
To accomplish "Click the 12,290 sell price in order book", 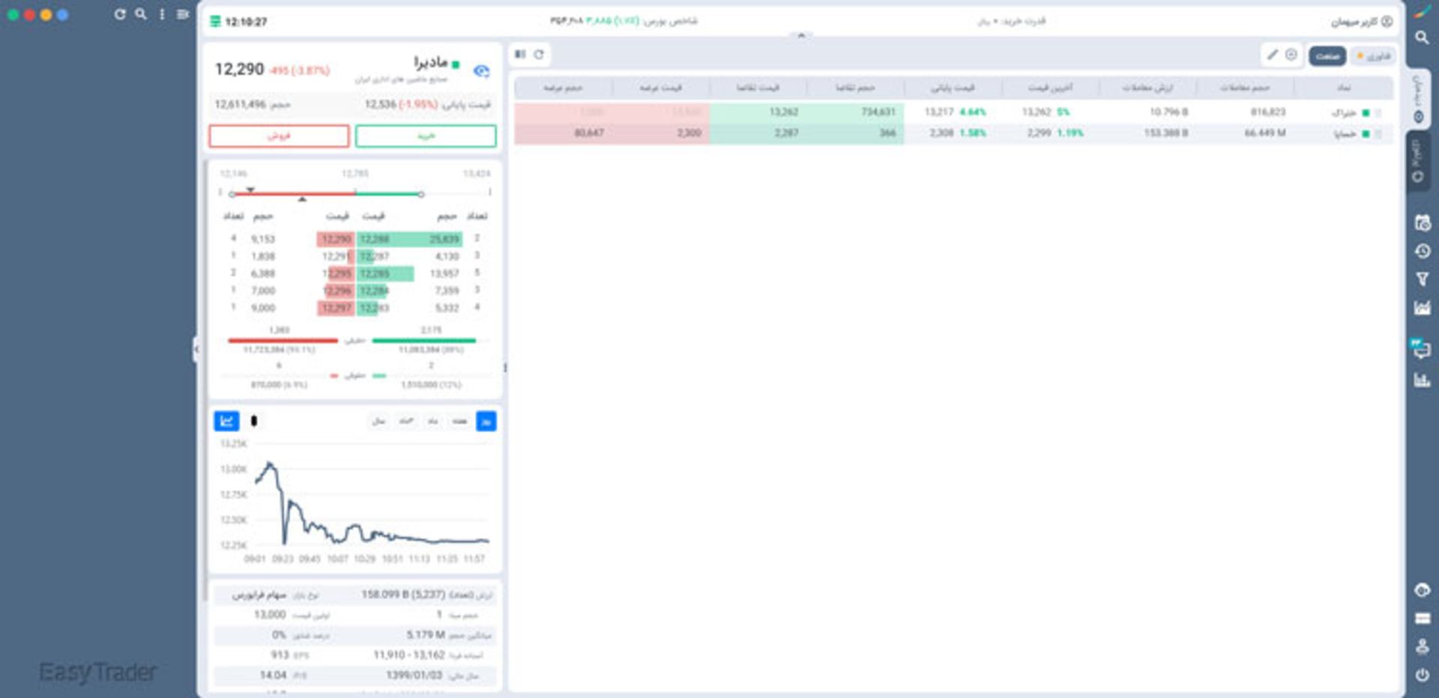I will pos(336,239).
